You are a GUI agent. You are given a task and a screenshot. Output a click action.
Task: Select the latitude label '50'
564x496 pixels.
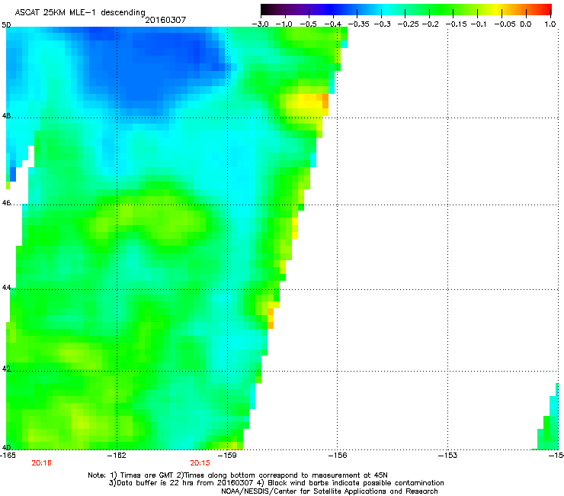point(6,25)
